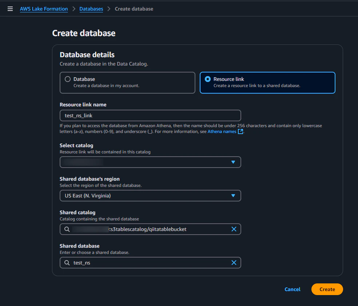Open the Select catalog dropdown

click(x=150, y=162)
